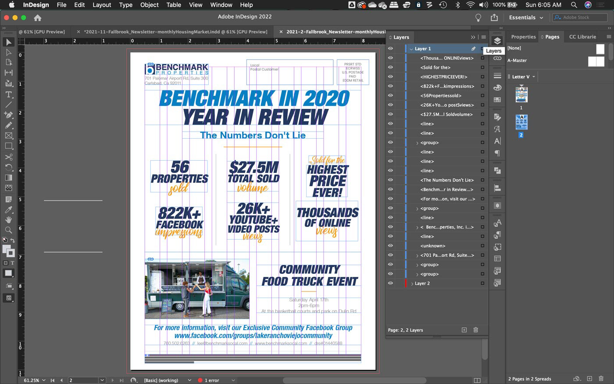The height and width of the screenshot is (384, 614).
Task: Open the preflight error dropdown arrow
Action: [233, 380]
